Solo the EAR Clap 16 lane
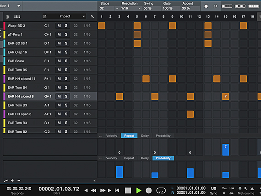 pyautogui.click(x=66, y=52)
